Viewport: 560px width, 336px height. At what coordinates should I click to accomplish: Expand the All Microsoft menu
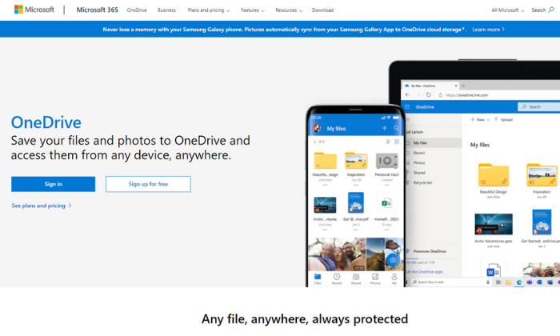pyautogui.click(x=507, y=10)
